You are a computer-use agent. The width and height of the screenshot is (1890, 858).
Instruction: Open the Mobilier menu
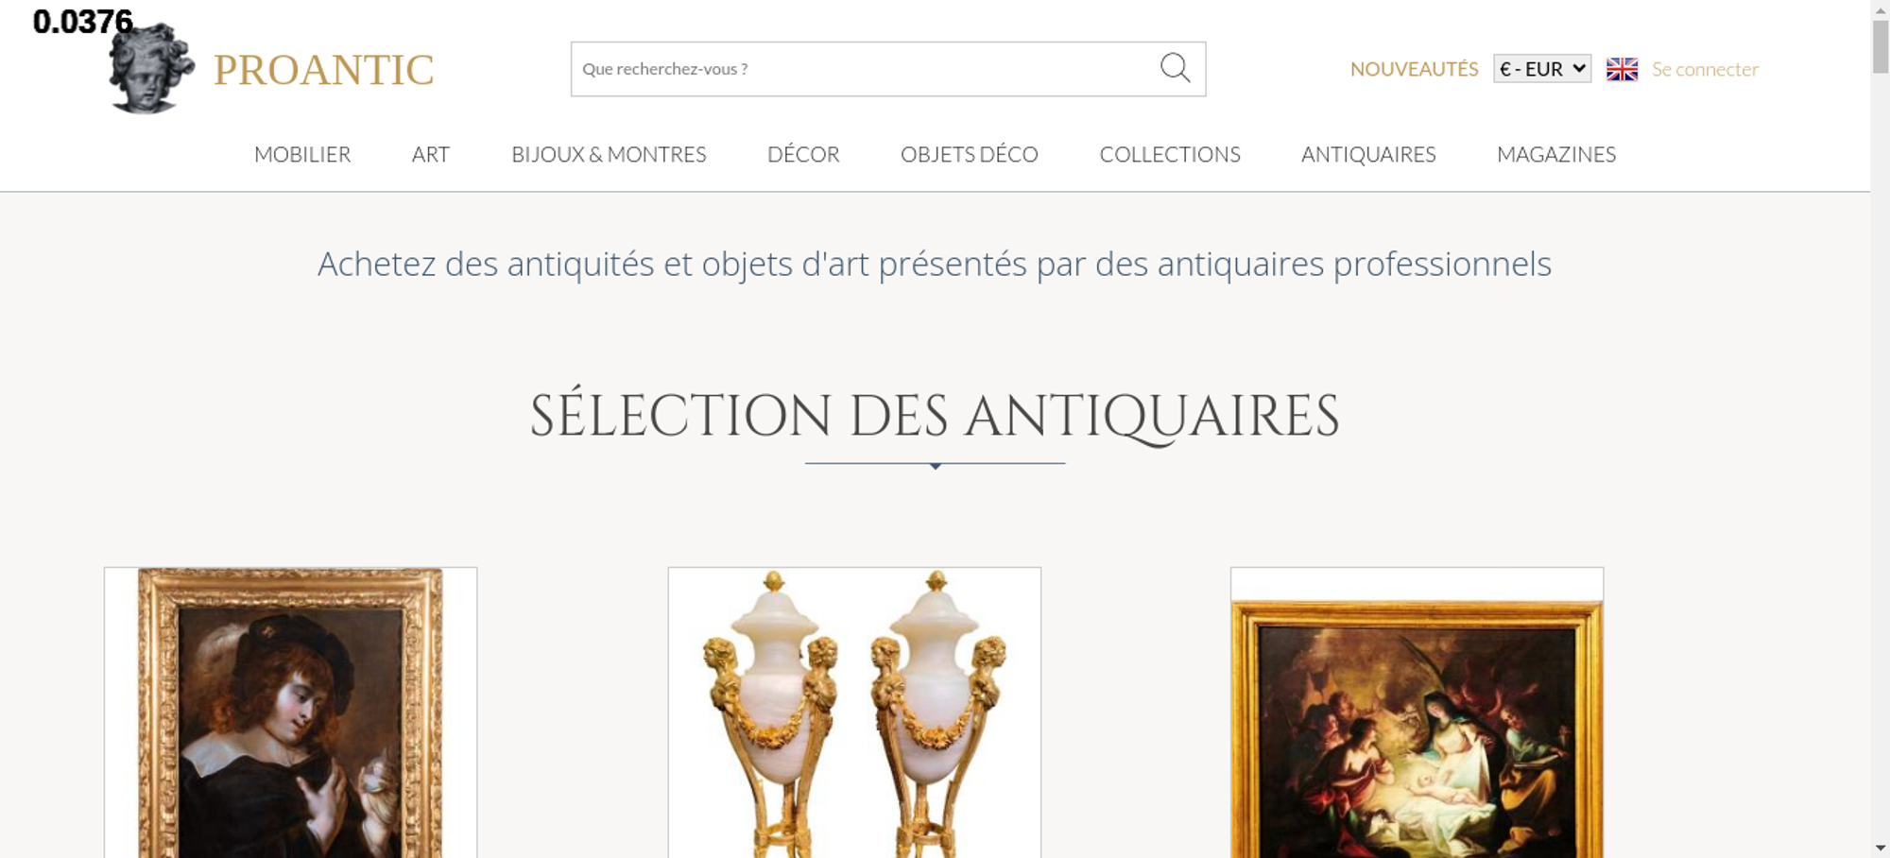pos(302,154)
